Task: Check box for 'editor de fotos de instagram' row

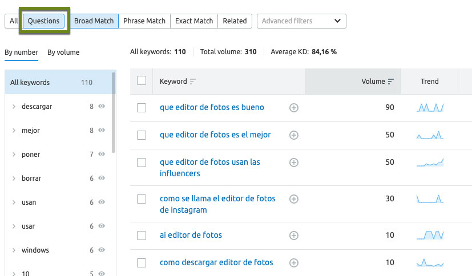Action: point(142,199)
